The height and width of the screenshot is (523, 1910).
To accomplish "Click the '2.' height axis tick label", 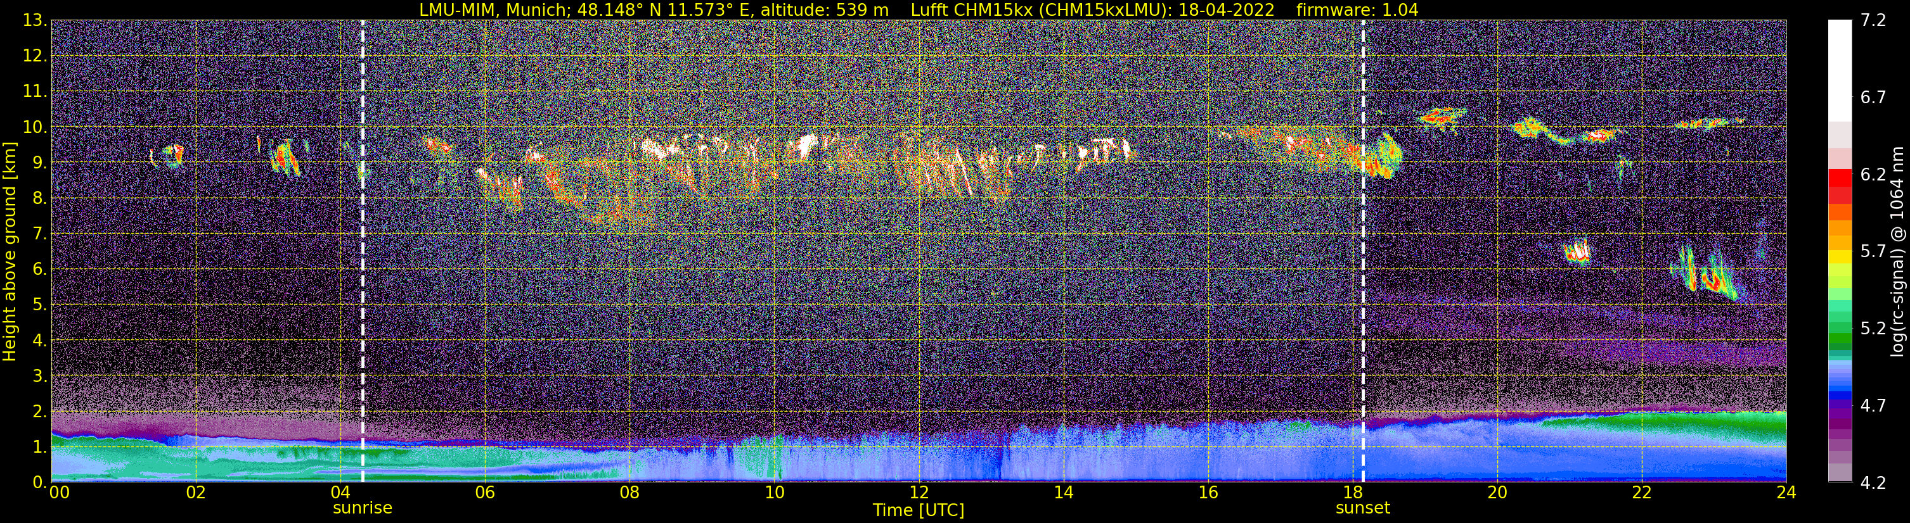I will [39, 412].
